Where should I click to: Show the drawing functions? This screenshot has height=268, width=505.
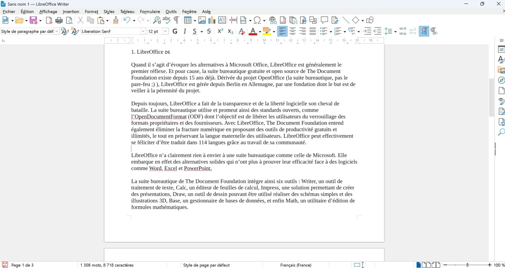click(x=370, y=20)
